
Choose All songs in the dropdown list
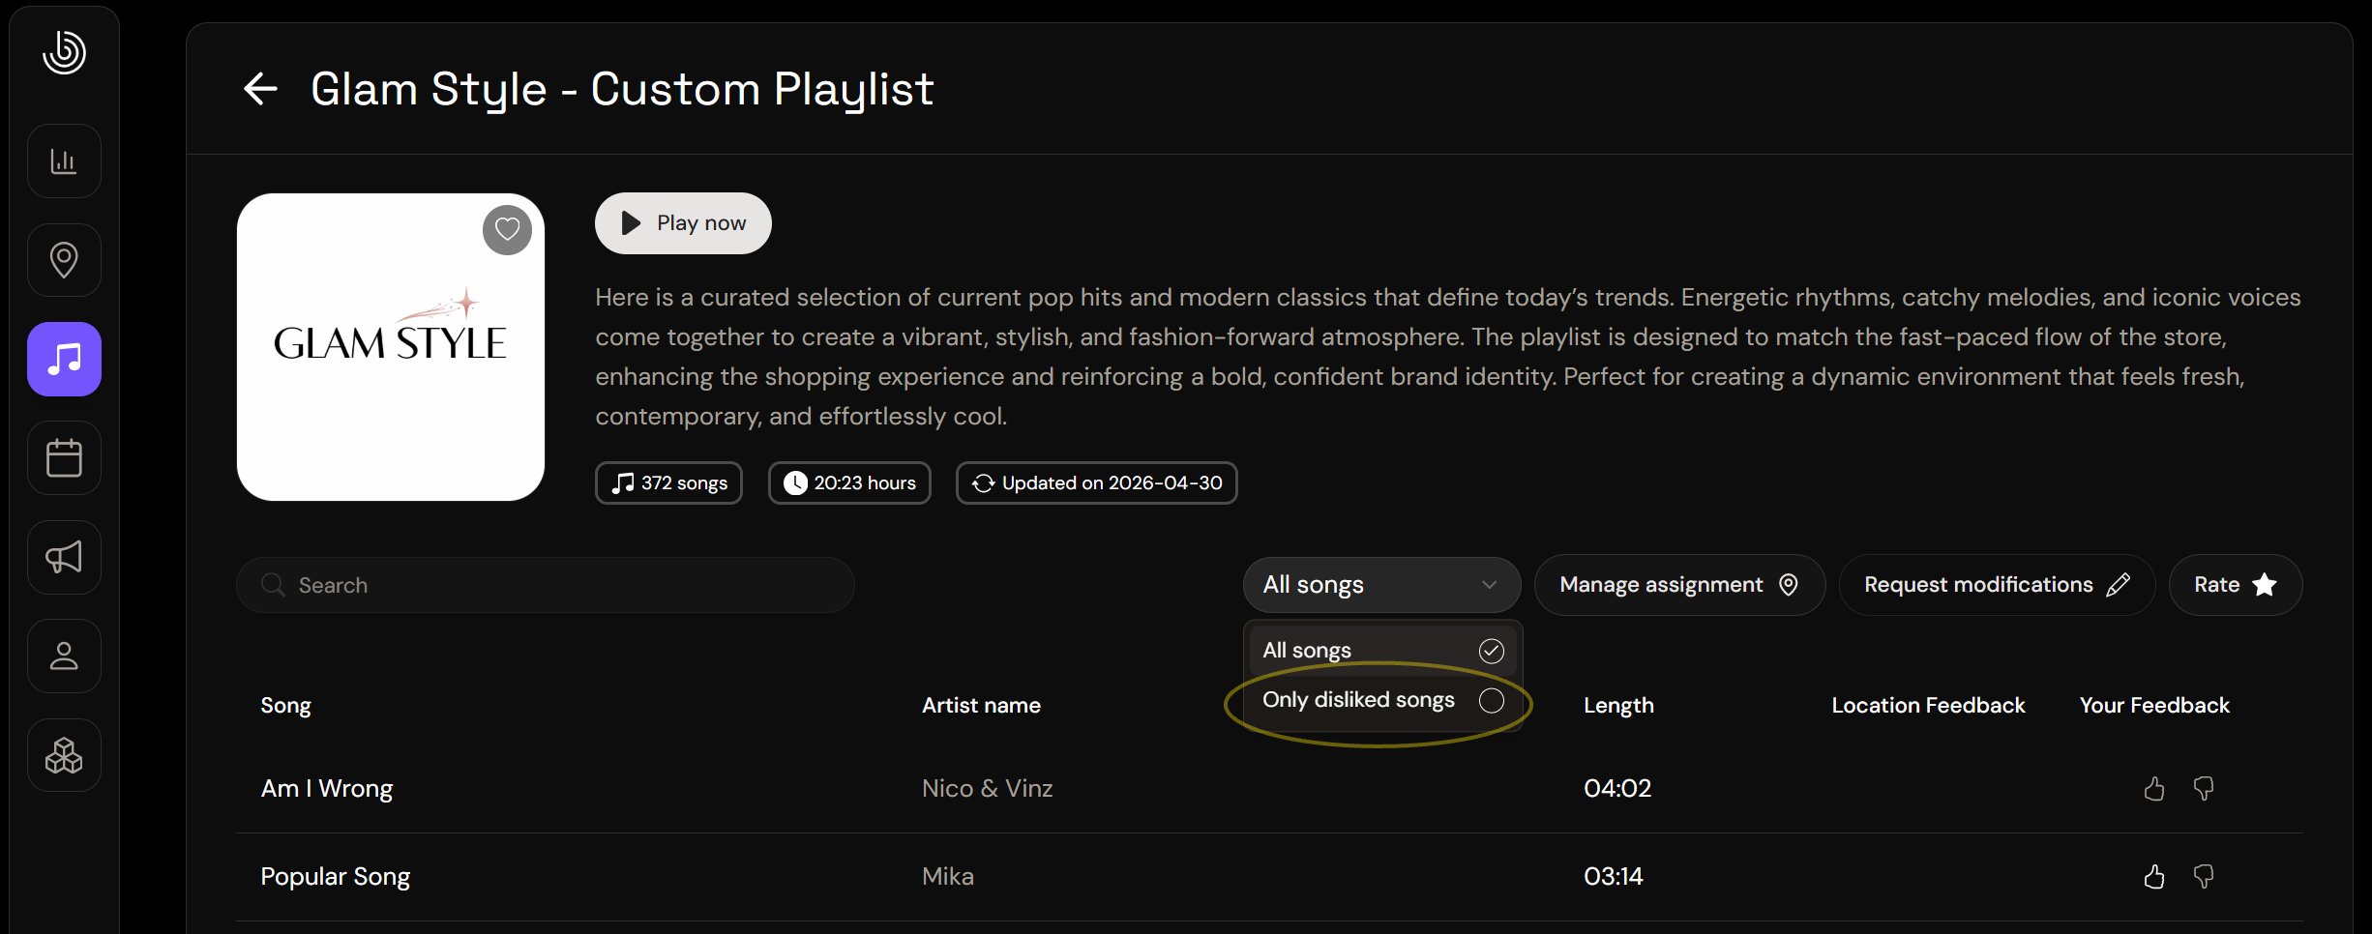[x=1382, y=651]
